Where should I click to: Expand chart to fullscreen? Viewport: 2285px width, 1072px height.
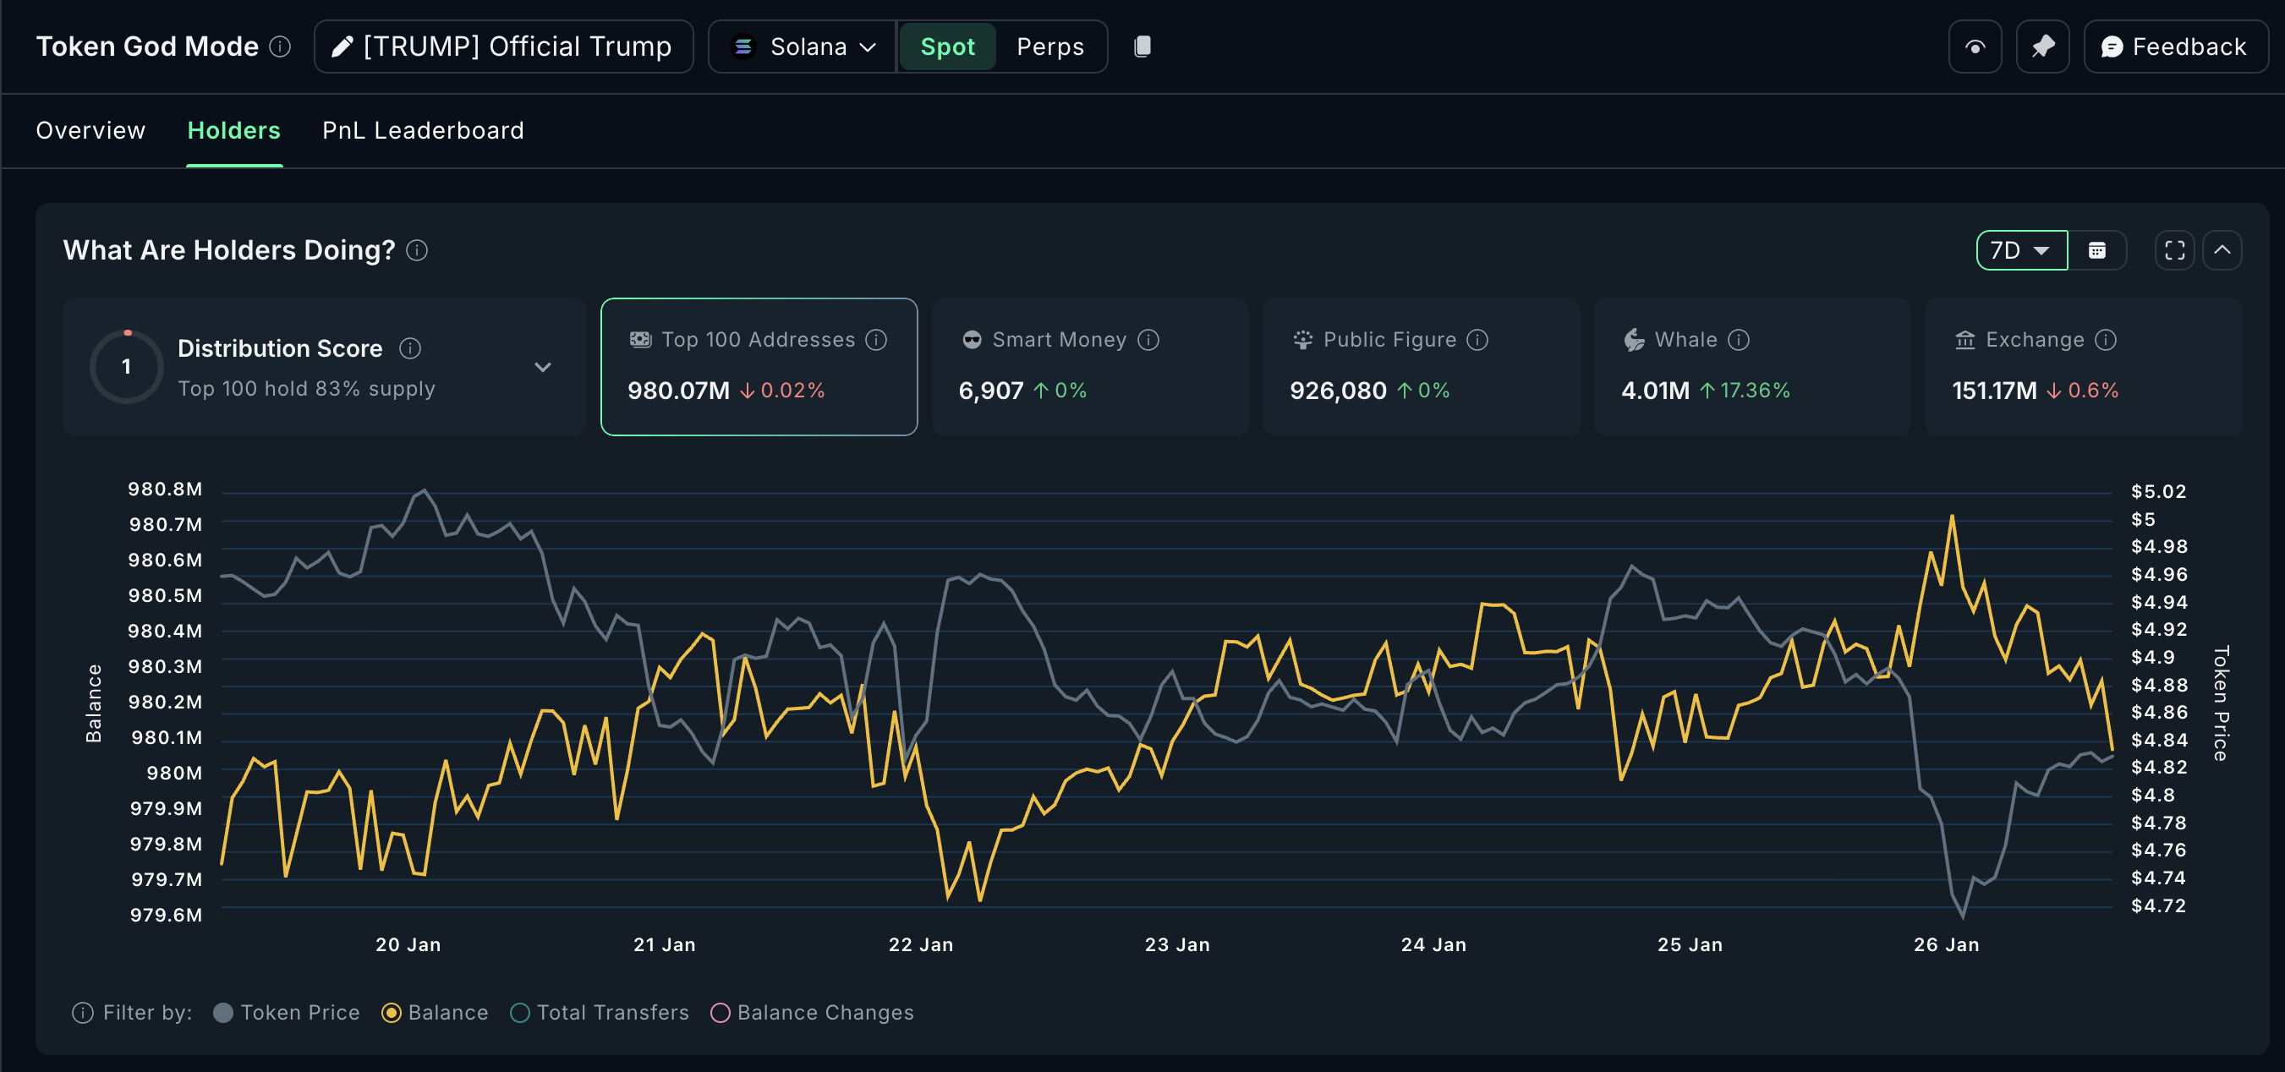coord(2174,250)
